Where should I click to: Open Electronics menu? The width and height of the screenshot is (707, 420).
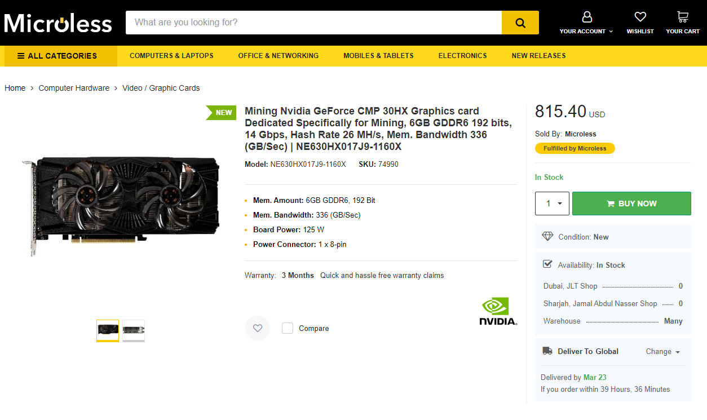click(462, 56)
